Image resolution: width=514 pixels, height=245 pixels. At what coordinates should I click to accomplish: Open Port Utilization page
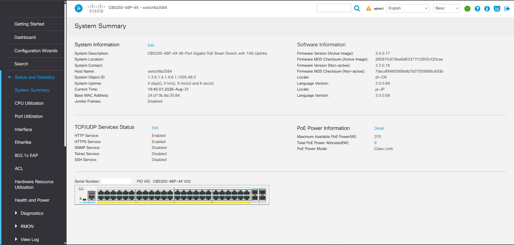tap(29, 117)
